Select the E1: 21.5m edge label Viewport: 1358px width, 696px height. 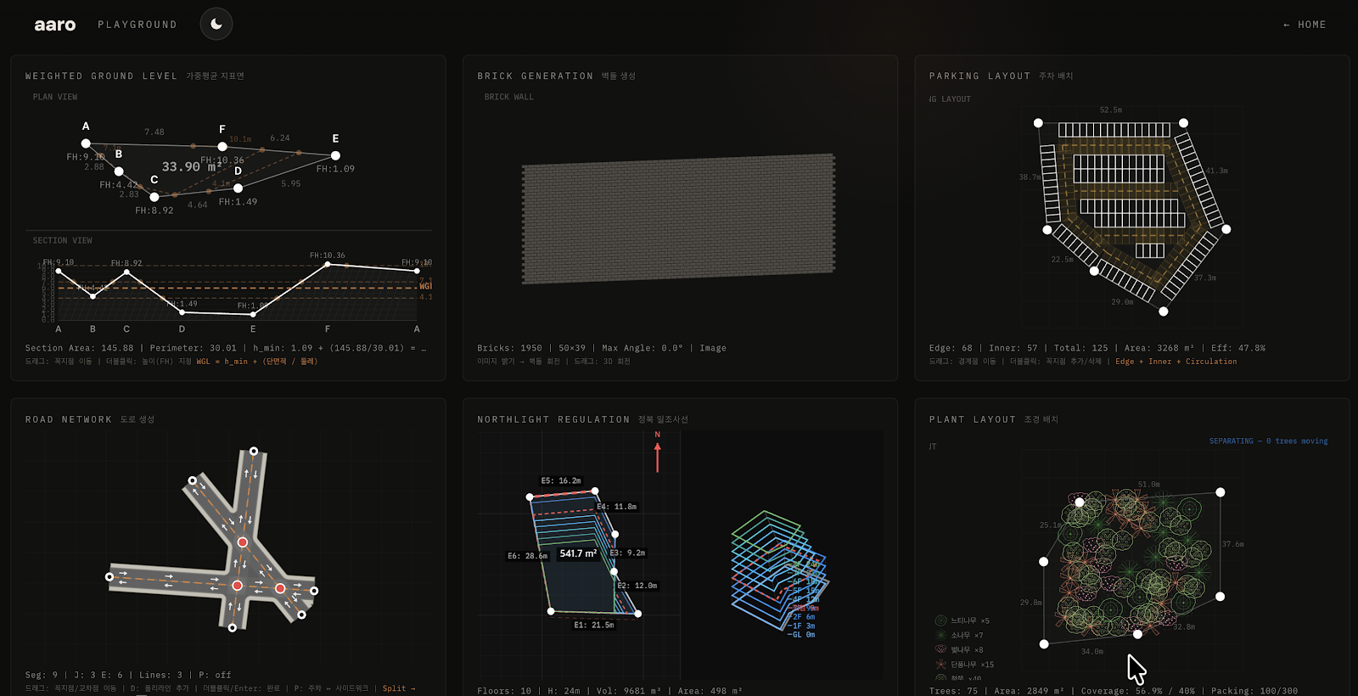click(x=594, y=625)
